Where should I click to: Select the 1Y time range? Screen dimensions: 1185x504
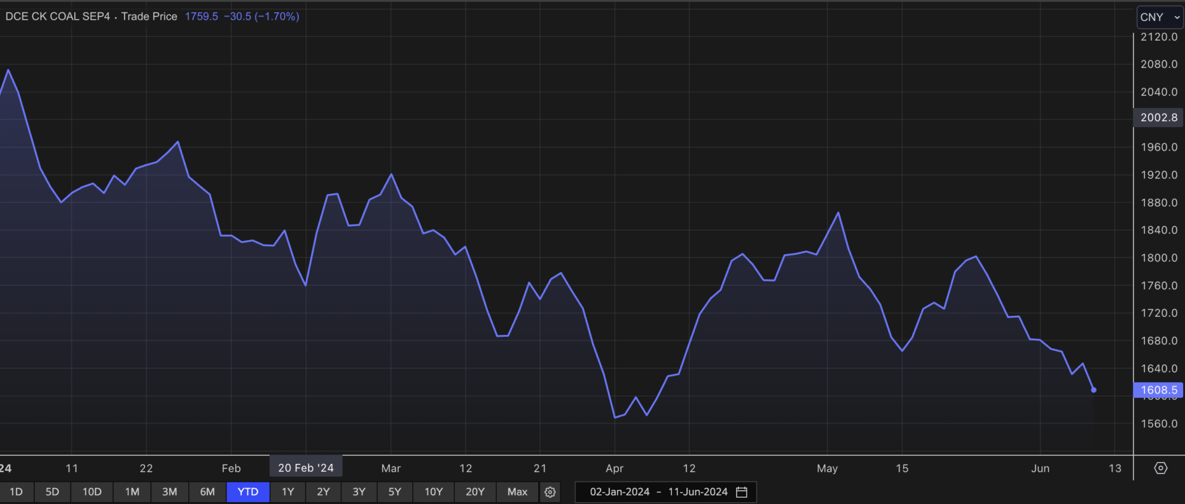pos(288,492)
